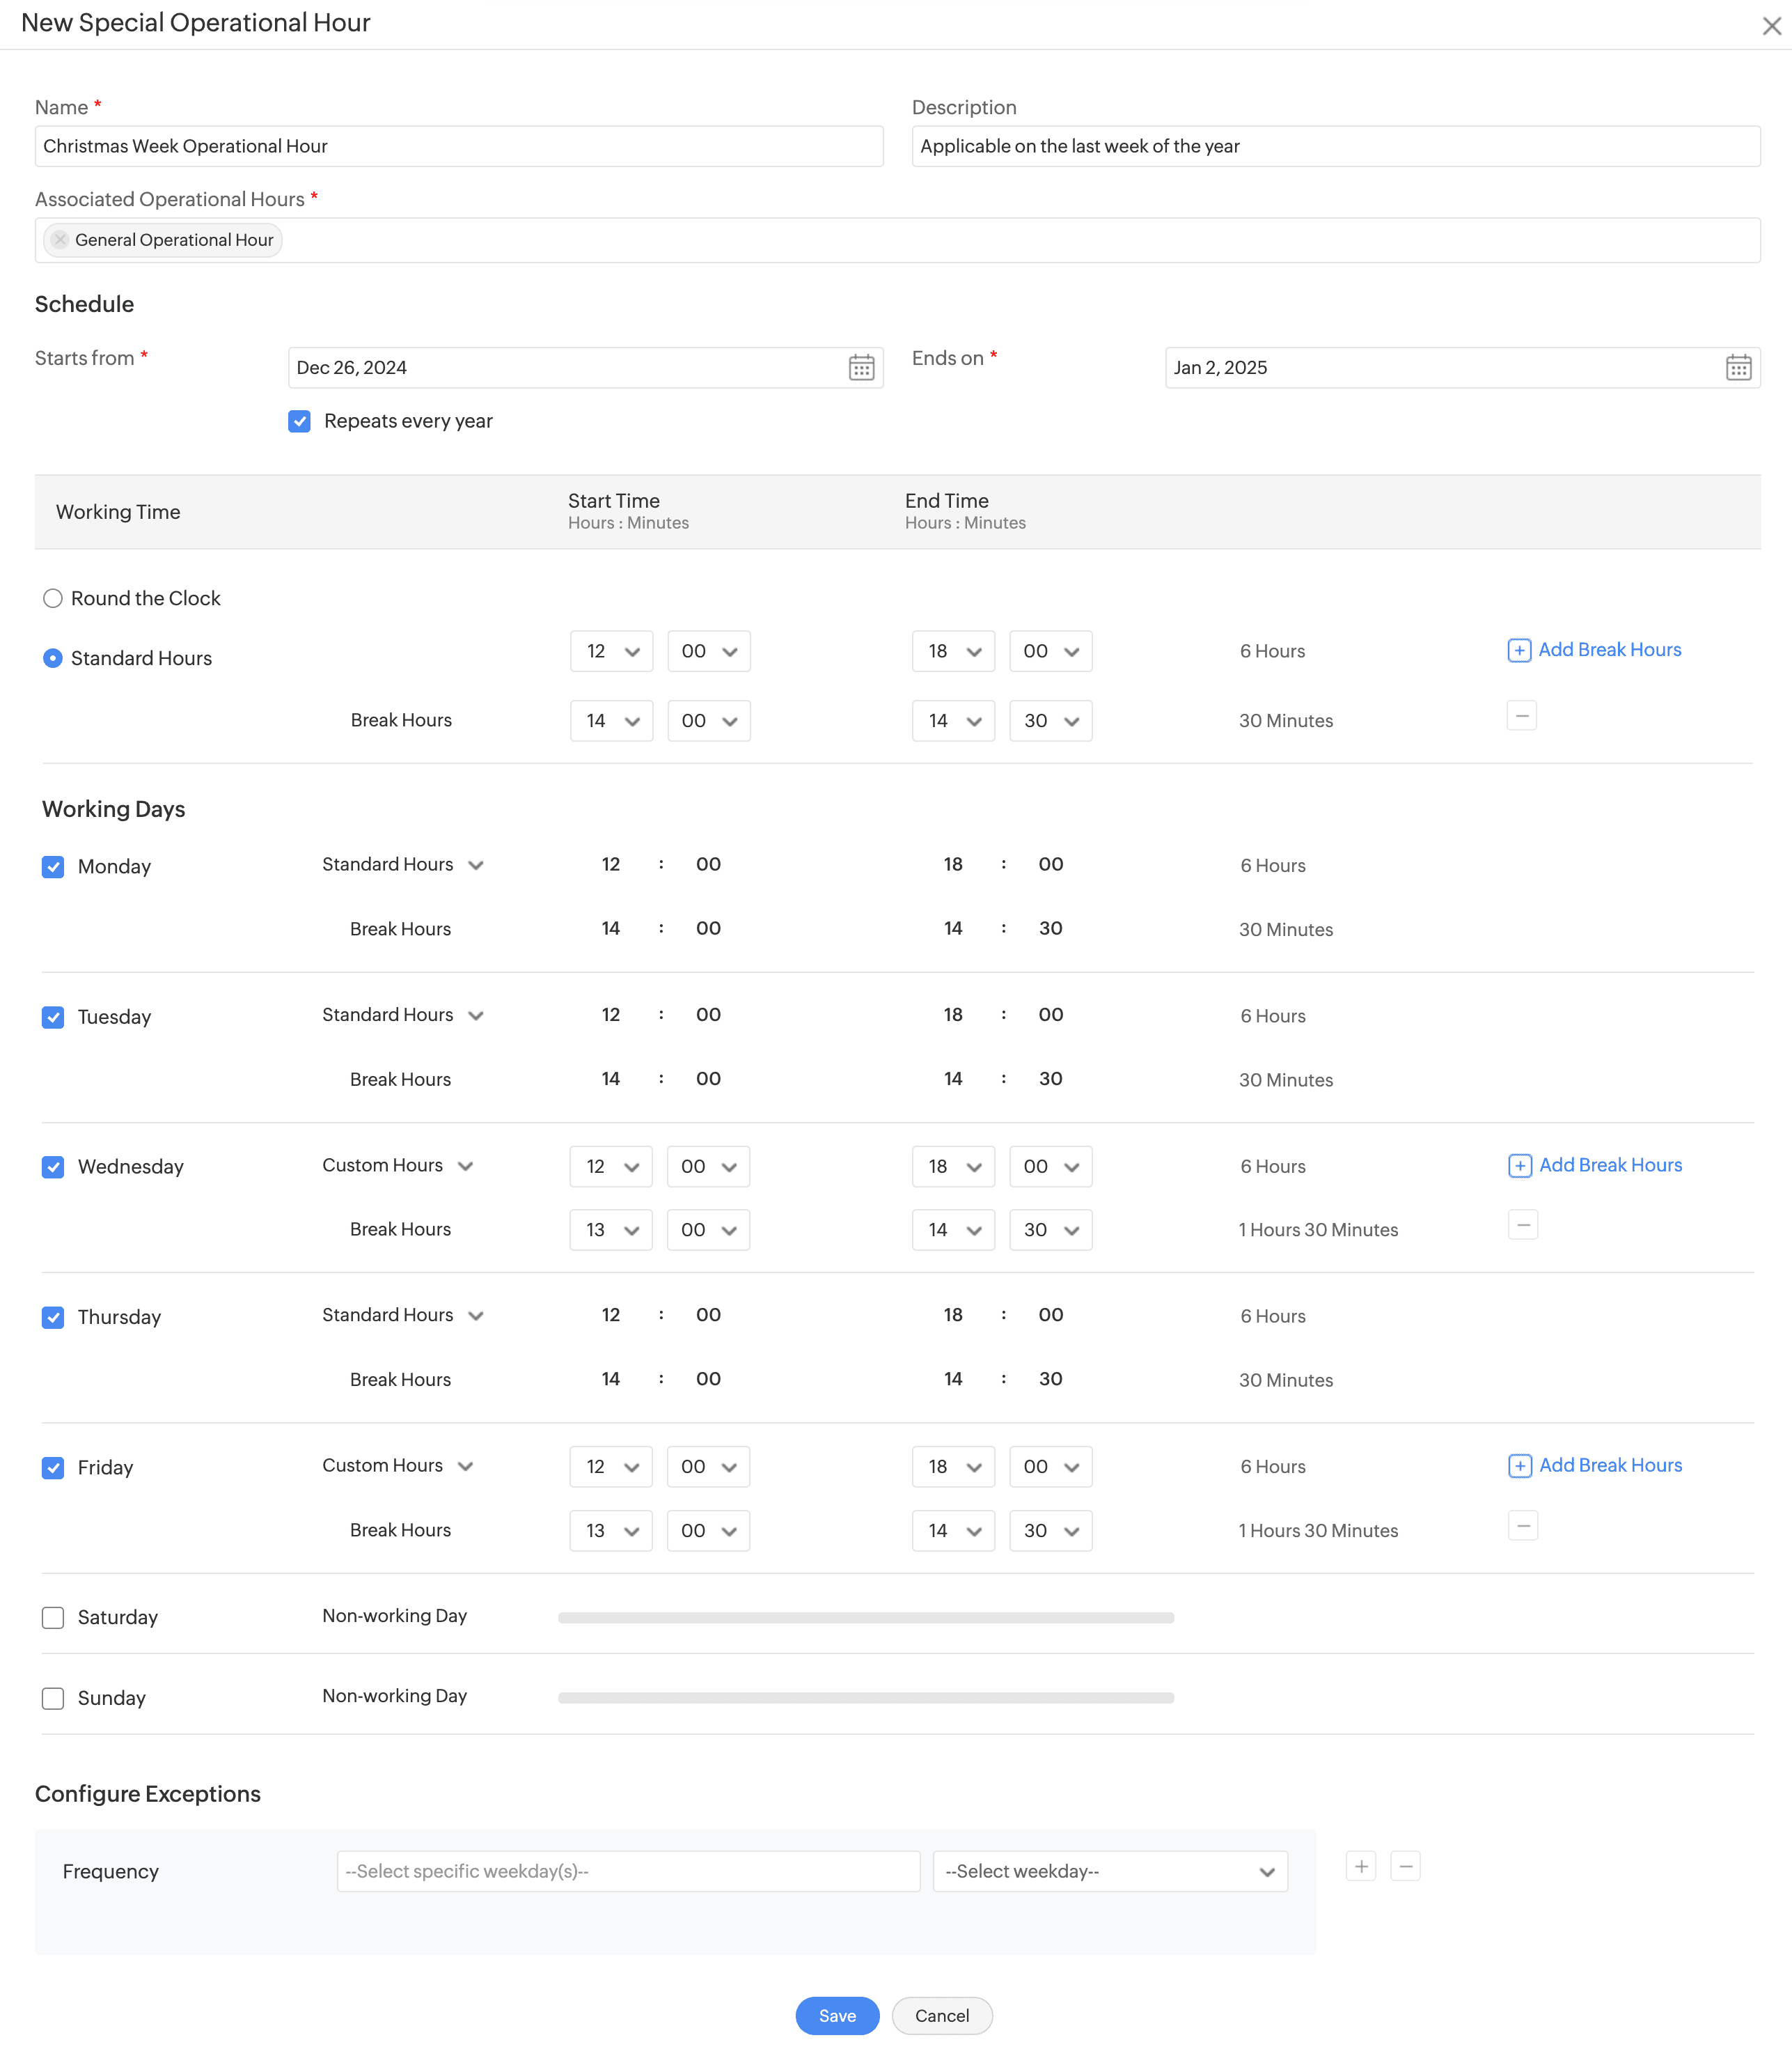
Task: Uncheck the Monday working day
Action: pyautogui.click(x=53, y=866)
